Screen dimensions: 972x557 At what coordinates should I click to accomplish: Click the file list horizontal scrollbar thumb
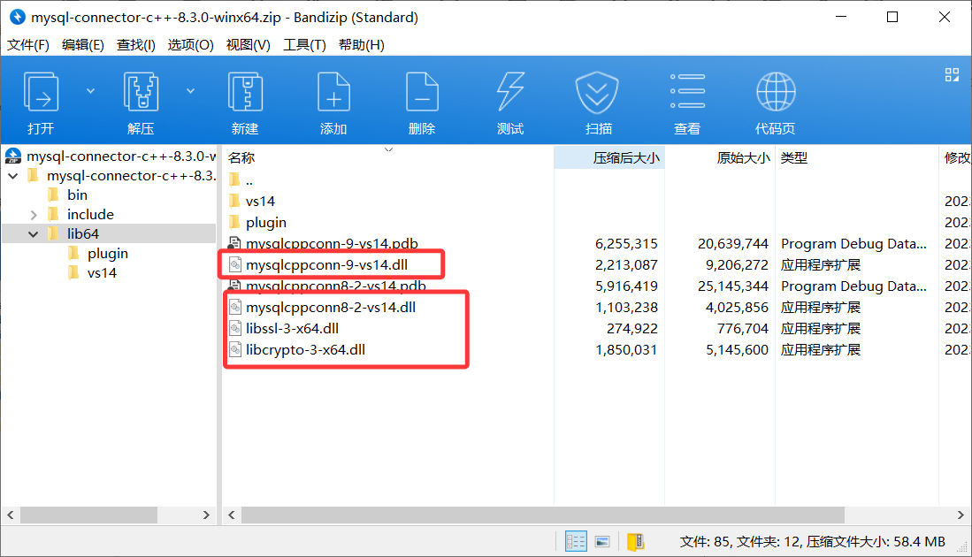(543, 515)
